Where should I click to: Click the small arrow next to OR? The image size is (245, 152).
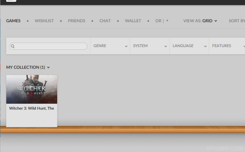pyautogui.click(x=167, y=20)
